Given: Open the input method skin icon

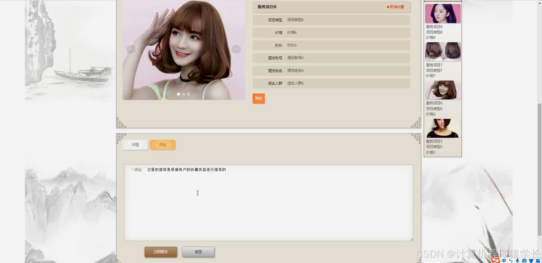Looking at the screenshot, I should tap(531, 261).
